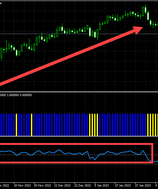Click the "27 Jan 2023" time label

tap(143, 185)
